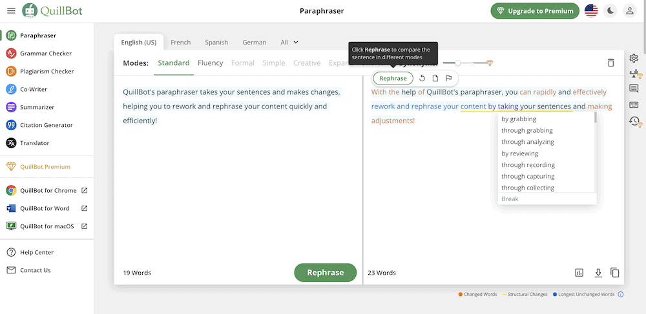Open statistics chart icon
This screenshot has height=314, width=646.
579,273
